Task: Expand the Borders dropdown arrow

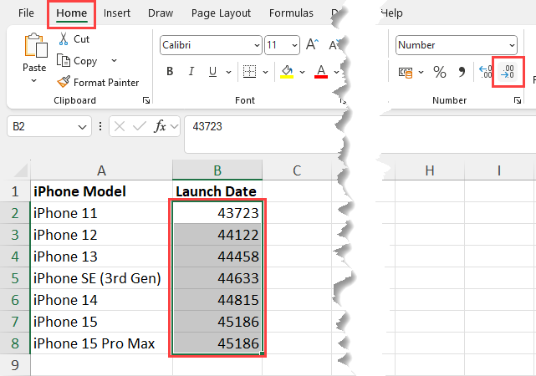Action: point(265,72)
